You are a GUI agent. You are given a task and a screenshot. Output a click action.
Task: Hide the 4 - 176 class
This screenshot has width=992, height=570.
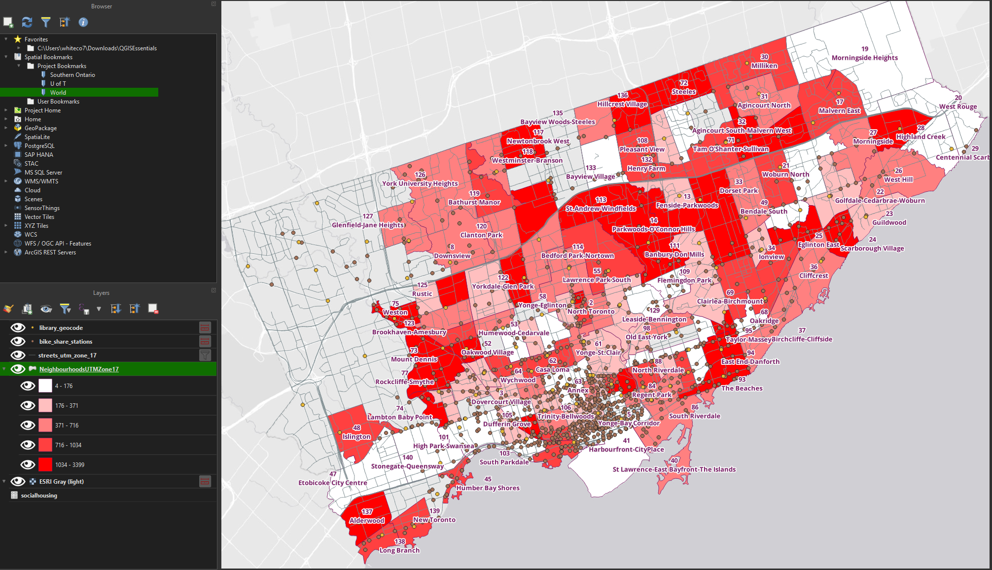pyautogui.click(x=28, y=386)
